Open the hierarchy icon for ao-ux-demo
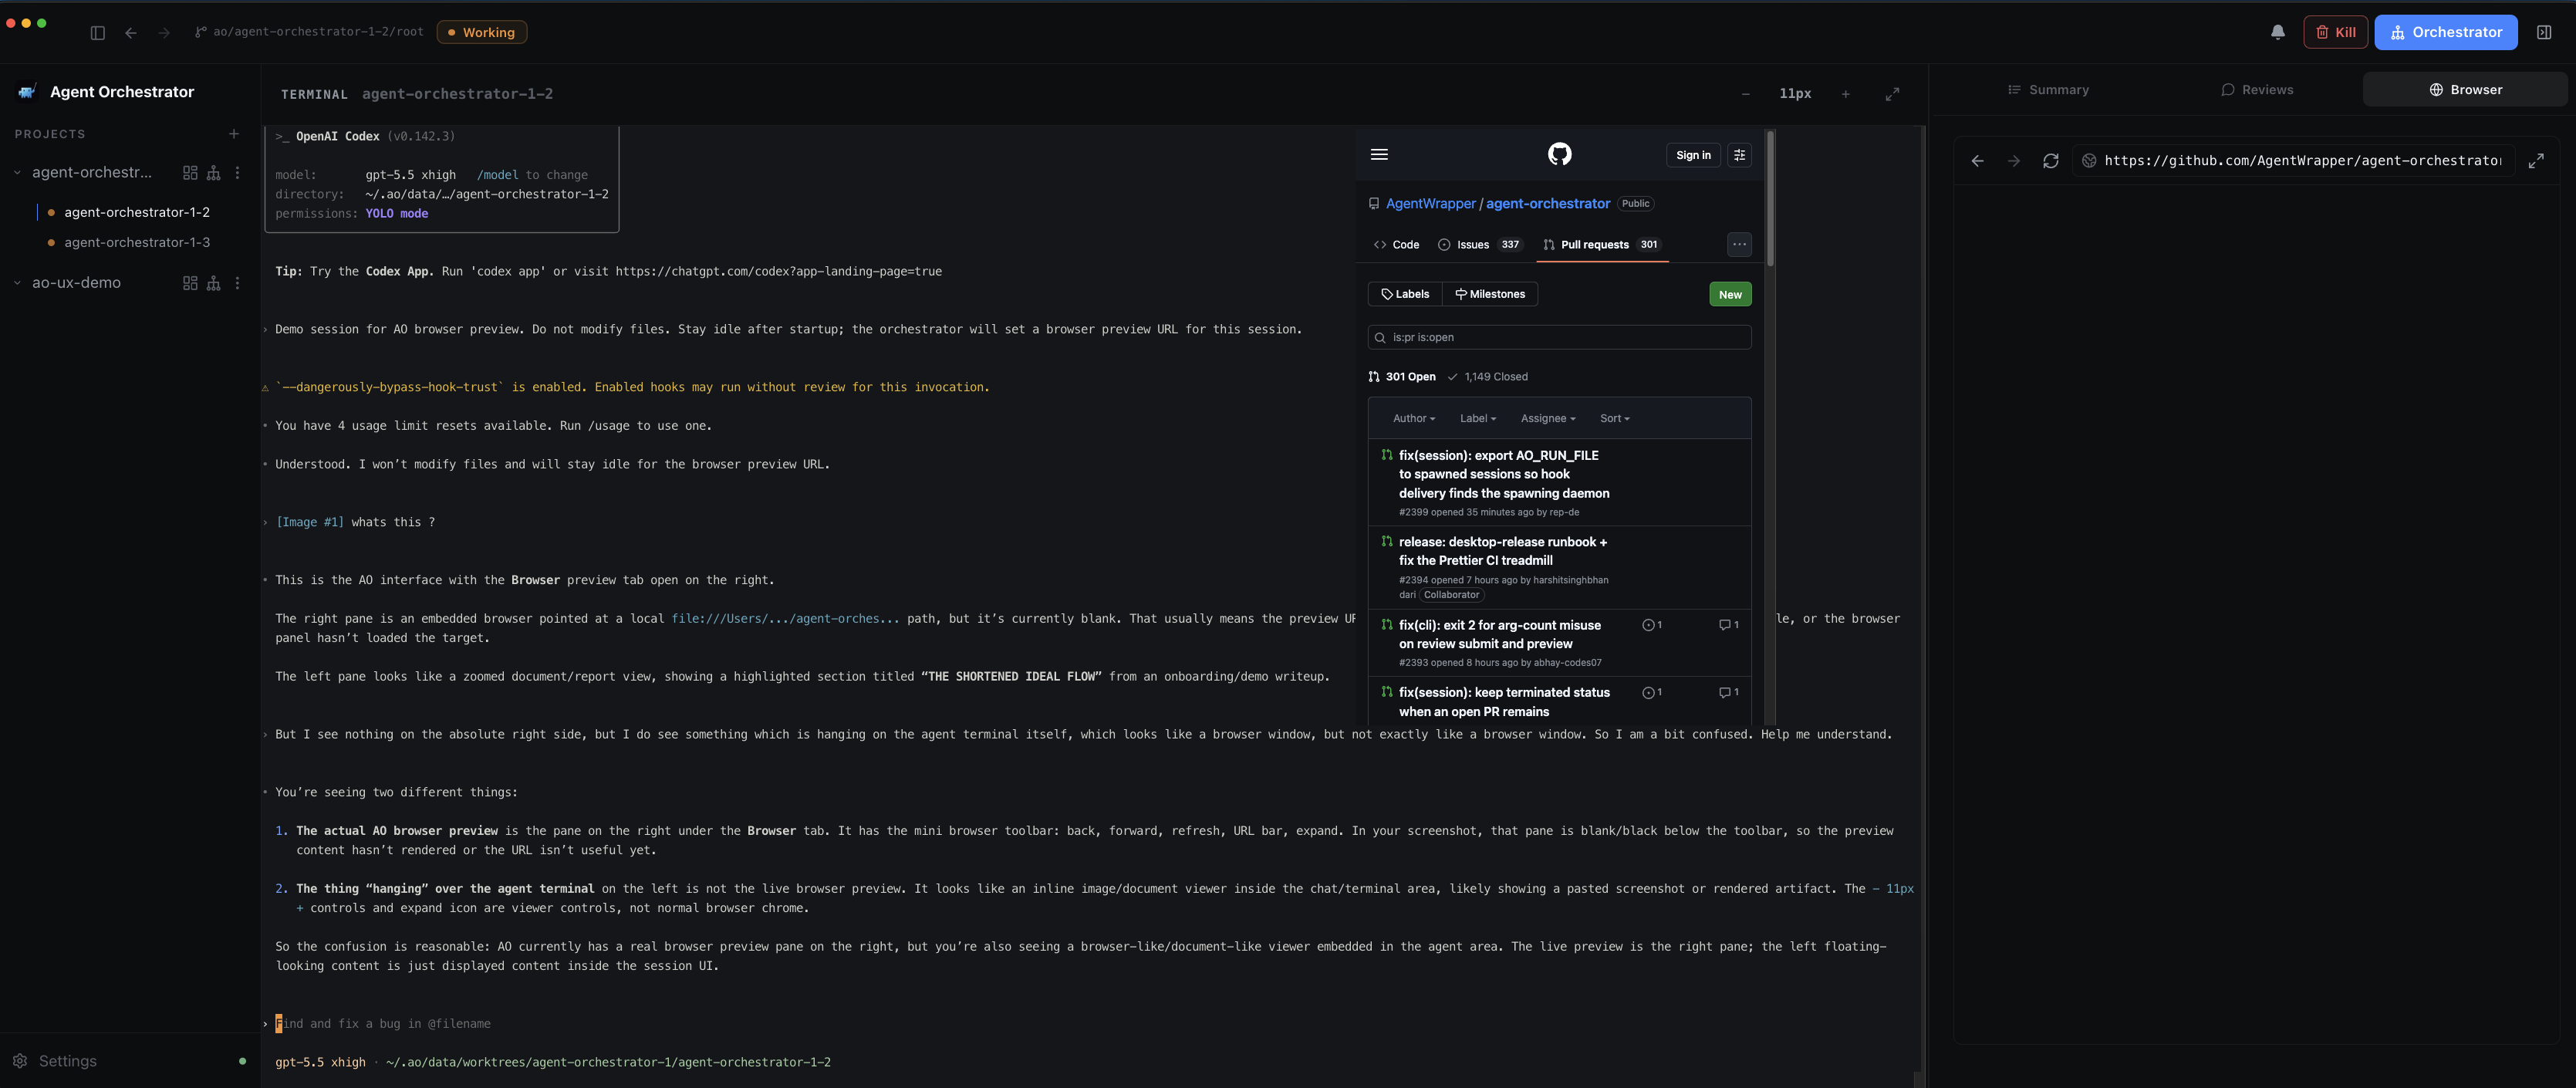 pyautogui.click(x=213, y=283)
